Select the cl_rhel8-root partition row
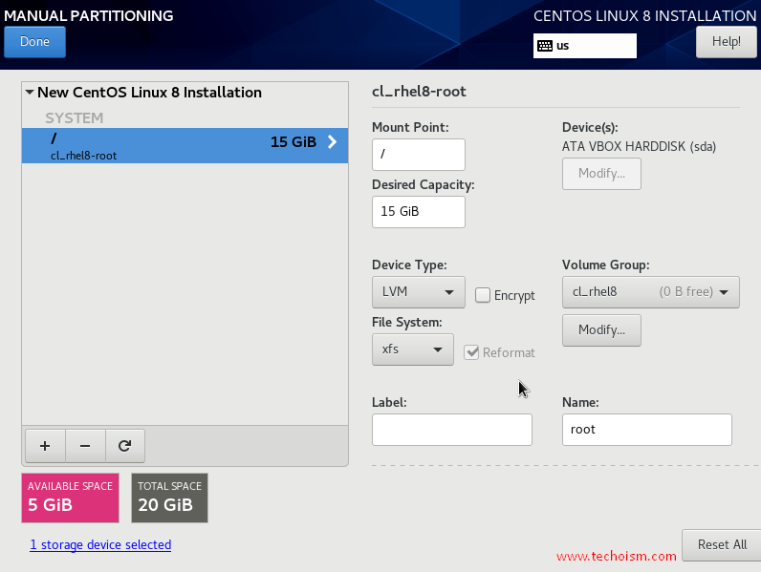This screenshot has height=572, width=761. click(x=185, y=145)
